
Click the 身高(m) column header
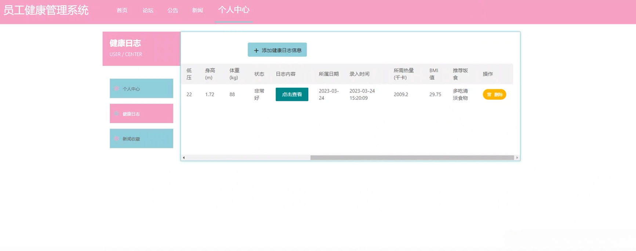210,74
